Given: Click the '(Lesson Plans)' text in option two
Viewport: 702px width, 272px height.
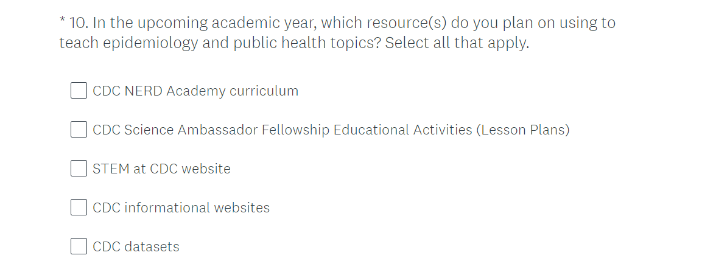Looking at the screenshot, I should (x=523, y=130).
